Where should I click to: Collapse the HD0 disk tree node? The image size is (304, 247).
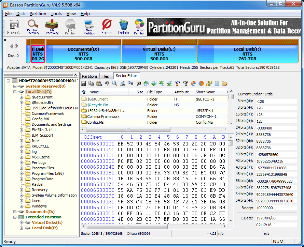(8, 81)
